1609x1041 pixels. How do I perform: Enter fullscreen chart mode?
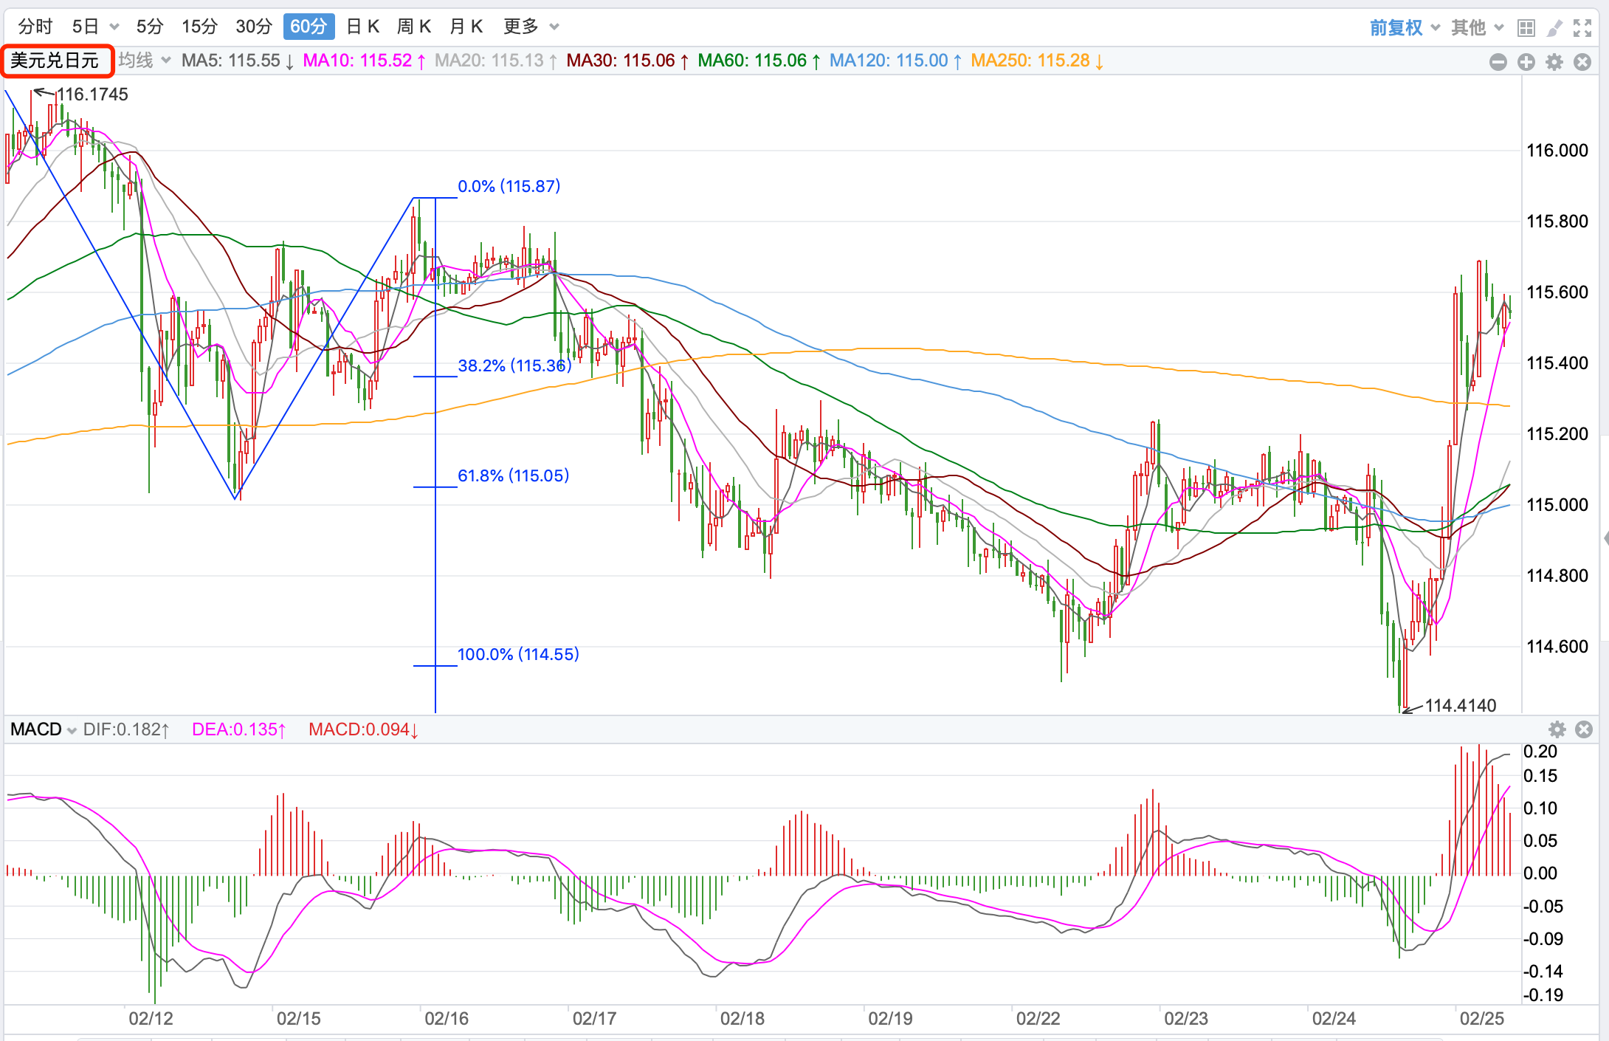(1582, 28)
